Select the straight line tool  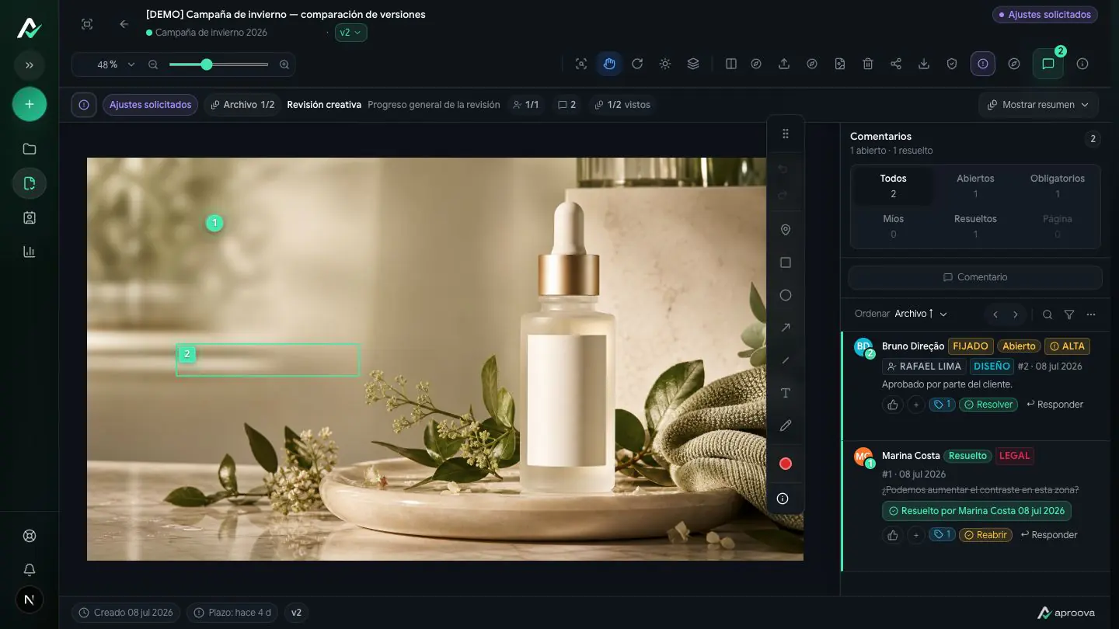(786, 360)
